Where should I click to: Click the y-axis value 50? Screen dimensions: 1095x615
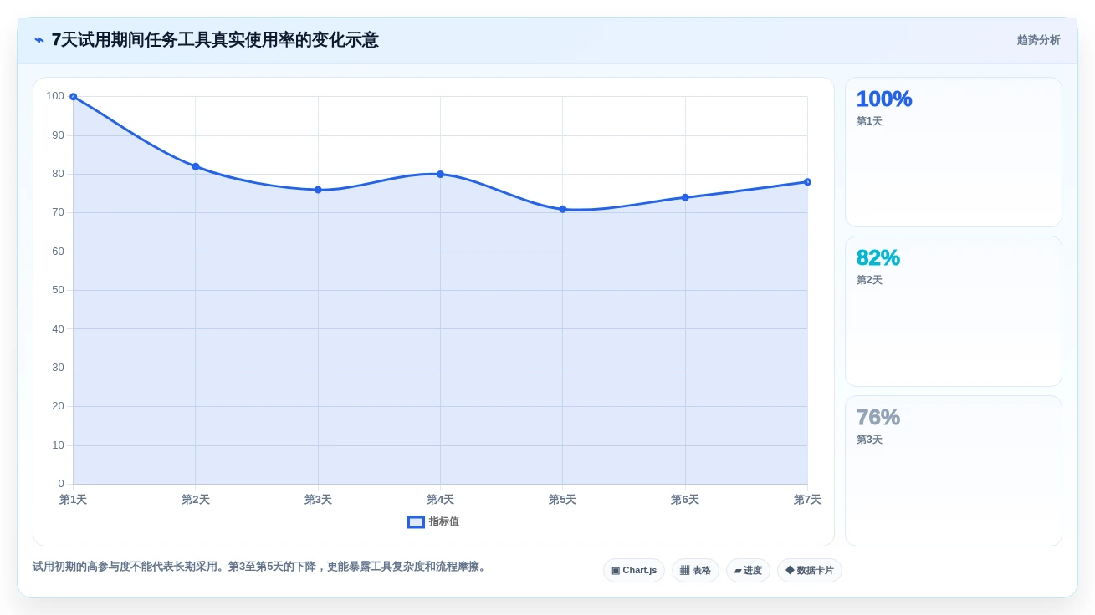[58, 290]
